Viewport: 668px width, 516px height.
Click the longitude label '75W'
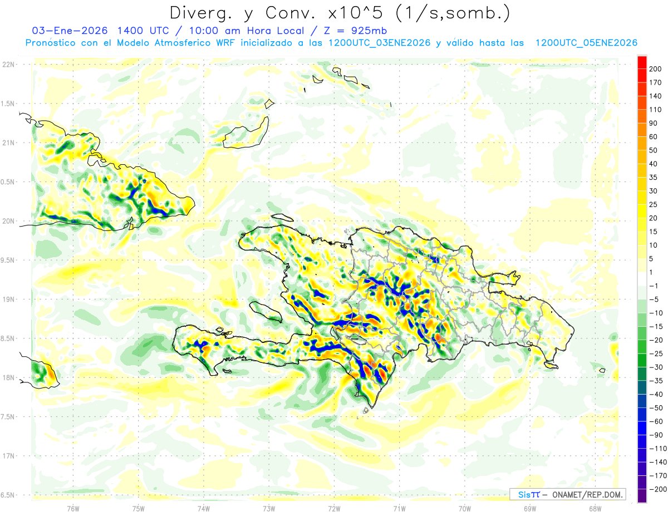(x=139, y=509)
